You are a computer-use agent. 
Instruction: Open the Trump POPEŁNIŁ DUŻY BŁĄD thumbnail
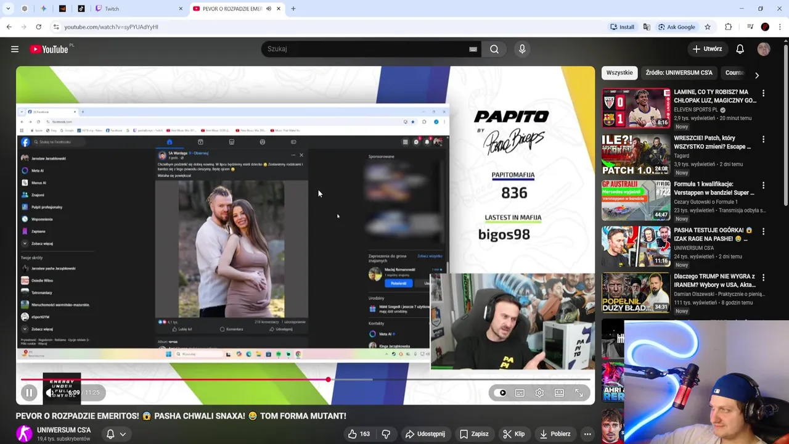636,292
